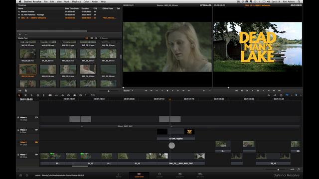Image resolution: width=319 pixels, height=179 pixels.
Task: Click minus button below timelines list
Action: 25,34
